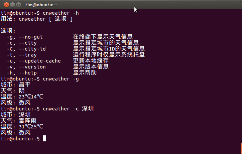
Task: Minimize the terminal window
Action: 12,5
